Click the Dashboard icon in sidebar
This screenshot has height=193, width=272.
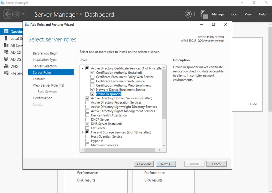click(6, 31)
